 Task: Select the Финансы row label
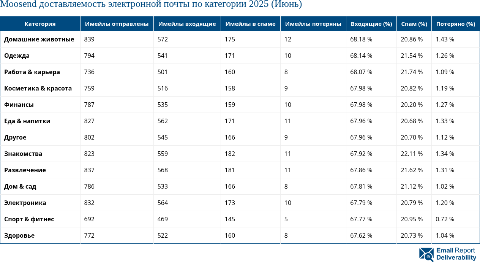[x=19, y=105]
